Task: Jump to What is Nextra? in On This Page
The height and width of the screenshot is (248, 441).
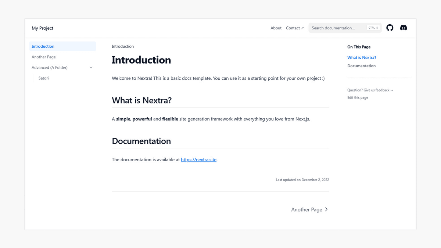Action: (x=362, y=57)
